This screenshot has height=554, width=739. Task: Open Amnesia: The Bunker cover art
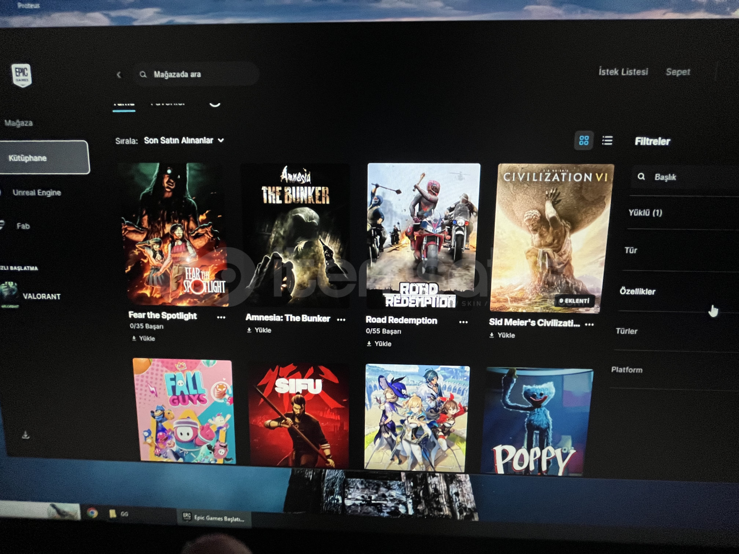tap(296, 236)
